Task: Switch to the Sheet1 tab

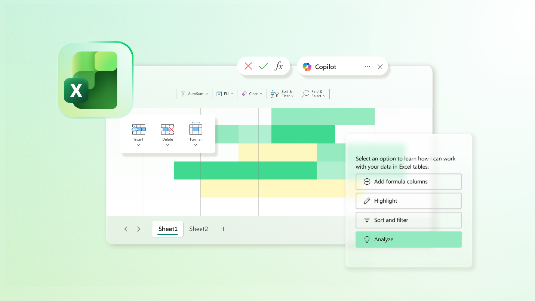Action: 168,229
